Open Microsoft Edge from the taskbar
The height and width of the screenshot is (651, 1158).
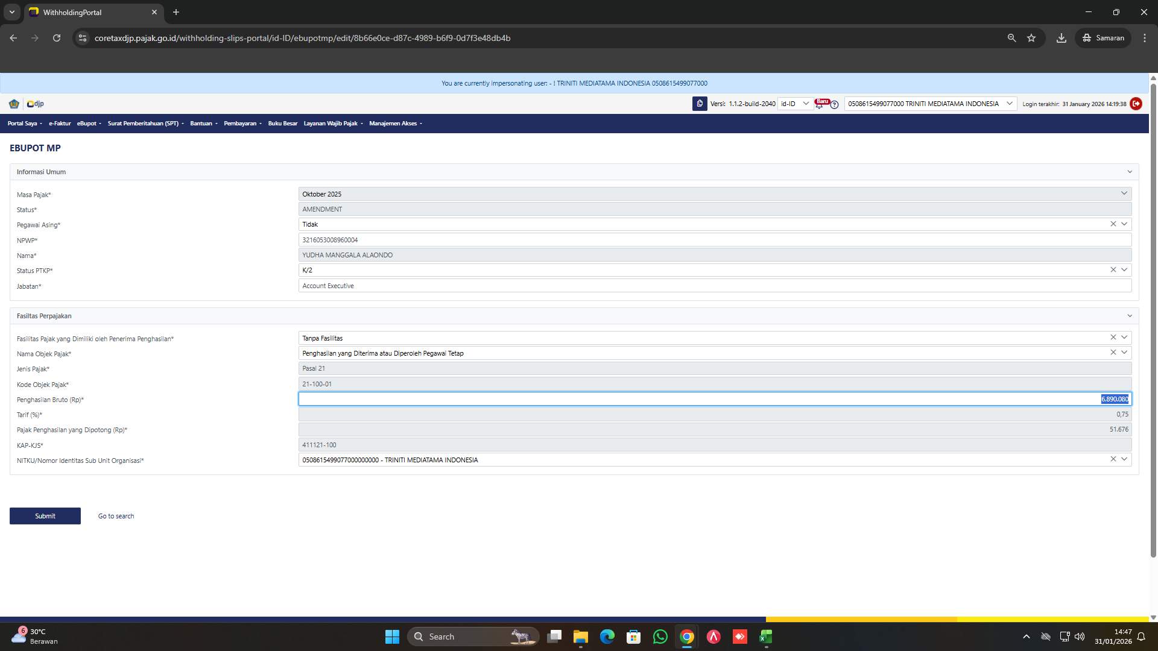click(x=607, y=637)
